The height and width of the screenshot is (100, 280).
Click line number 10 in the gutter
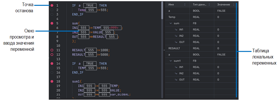[x=58, y=46]
